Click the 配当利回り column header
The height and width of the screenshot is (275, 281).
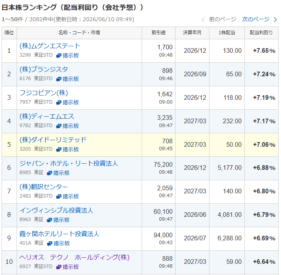click(x=261, y=33)
